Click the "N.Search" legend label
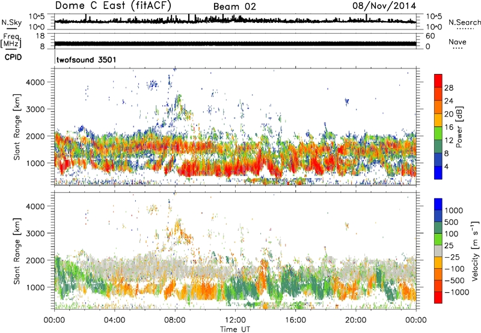481x333 pixels. (465, 22)
